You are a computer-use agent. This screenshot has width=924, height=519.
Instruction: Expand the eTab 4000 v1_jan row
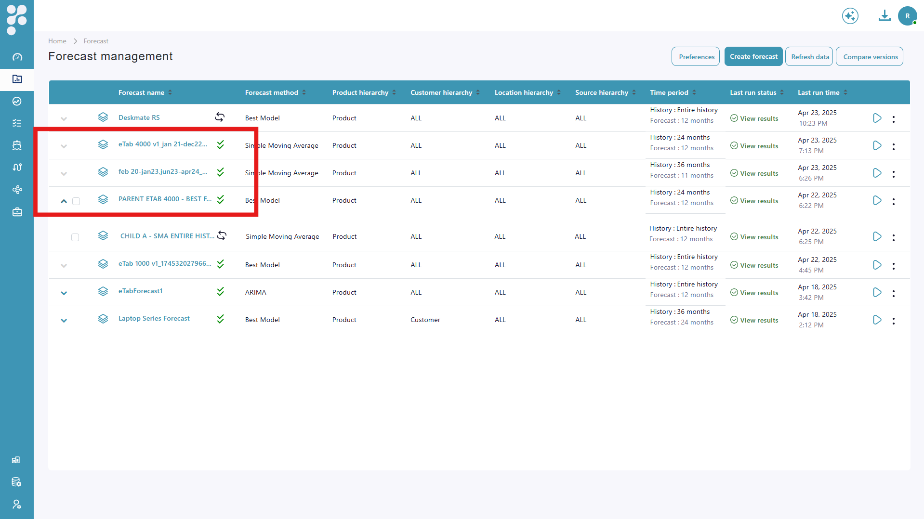click(64, 146)
